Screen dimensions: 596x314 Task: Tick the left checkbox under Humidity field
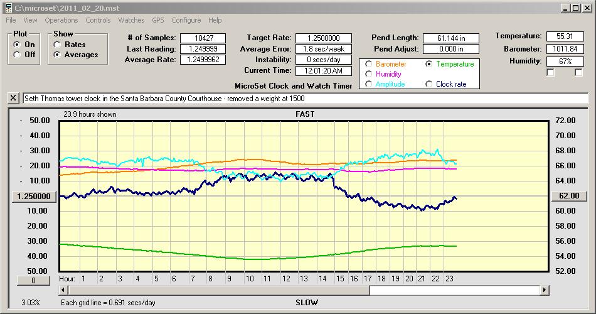pos(550,72)
